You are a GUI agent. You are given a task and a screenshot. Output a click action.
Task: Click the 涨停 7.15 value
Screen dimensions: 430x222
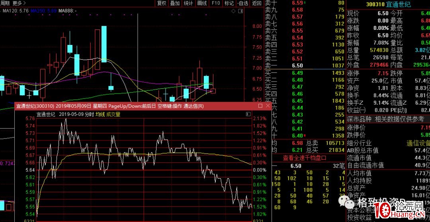[383, 73]
